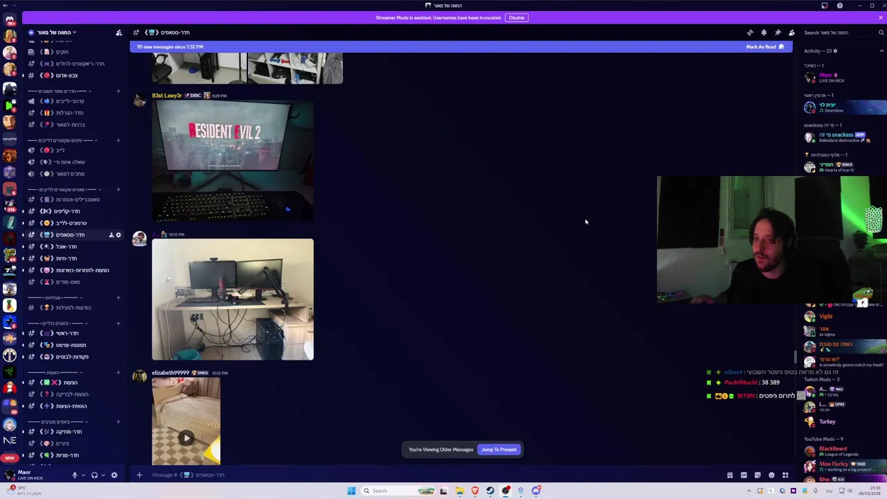887x499 pixels.
Task: Open Windows Start button on taskbar
Action: point(351,491)
